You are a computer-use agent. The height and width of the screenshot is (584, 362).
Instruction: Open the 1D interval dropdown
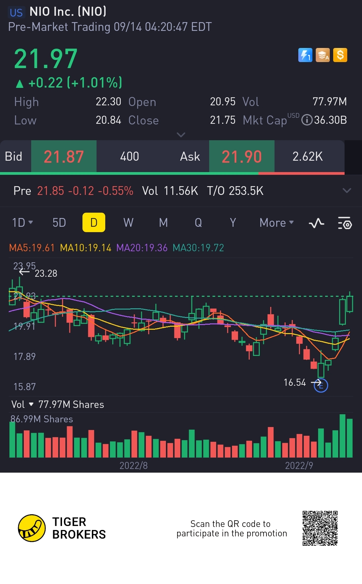22,223
